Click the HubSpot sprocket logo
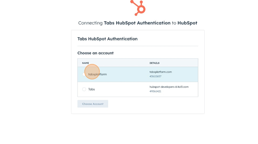 pyautogui.click(x=138, y=7)
